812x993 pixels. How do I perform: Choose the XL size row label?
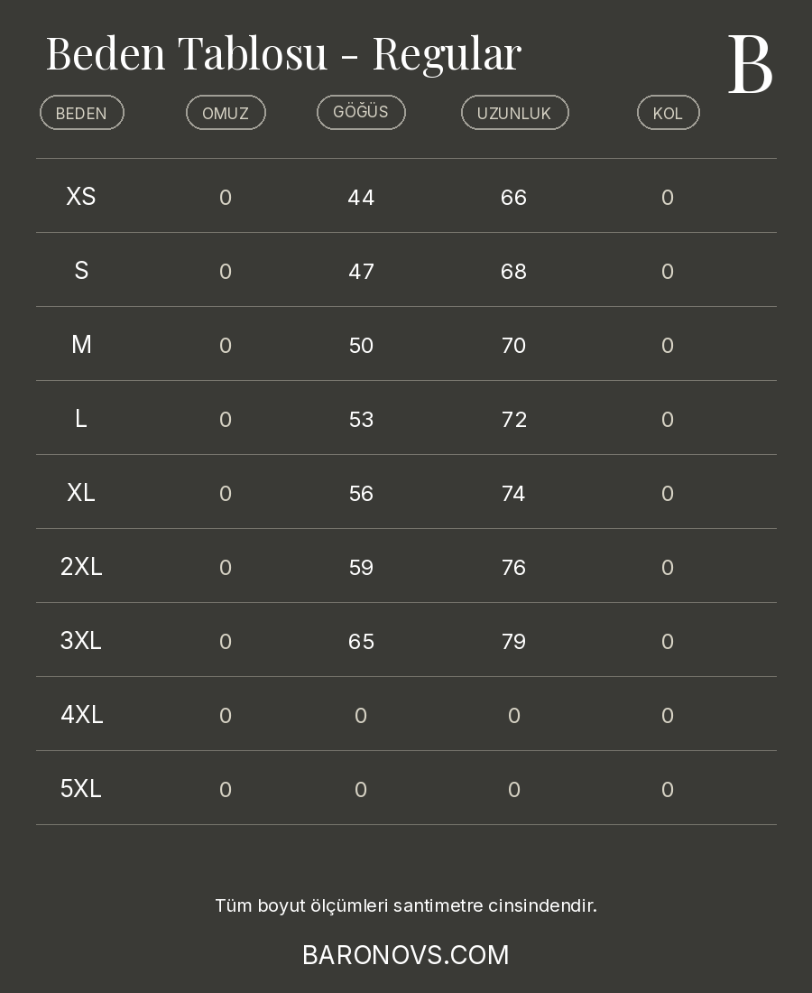[81, 493]
